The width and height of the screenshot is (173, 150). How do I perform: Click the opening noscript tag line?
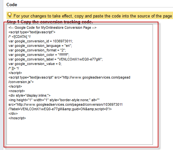[17, 91]
